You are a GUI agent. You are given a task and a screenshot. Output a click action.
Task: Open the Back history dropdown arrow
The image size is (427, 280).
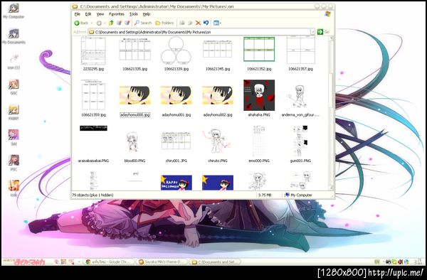tap(92, 23)
